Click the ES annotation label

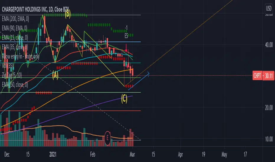coord(126,36)
